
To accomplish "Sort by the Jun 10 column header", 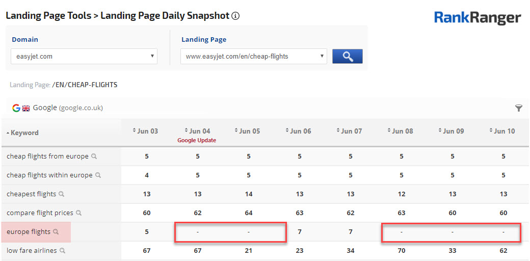I will tap(502, 132).
